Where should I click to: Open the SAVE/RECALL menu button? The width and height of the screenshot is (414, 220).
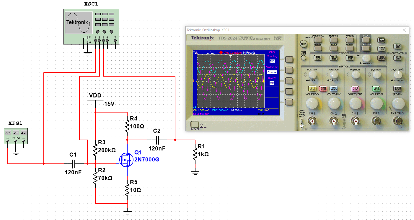point(318,40)
